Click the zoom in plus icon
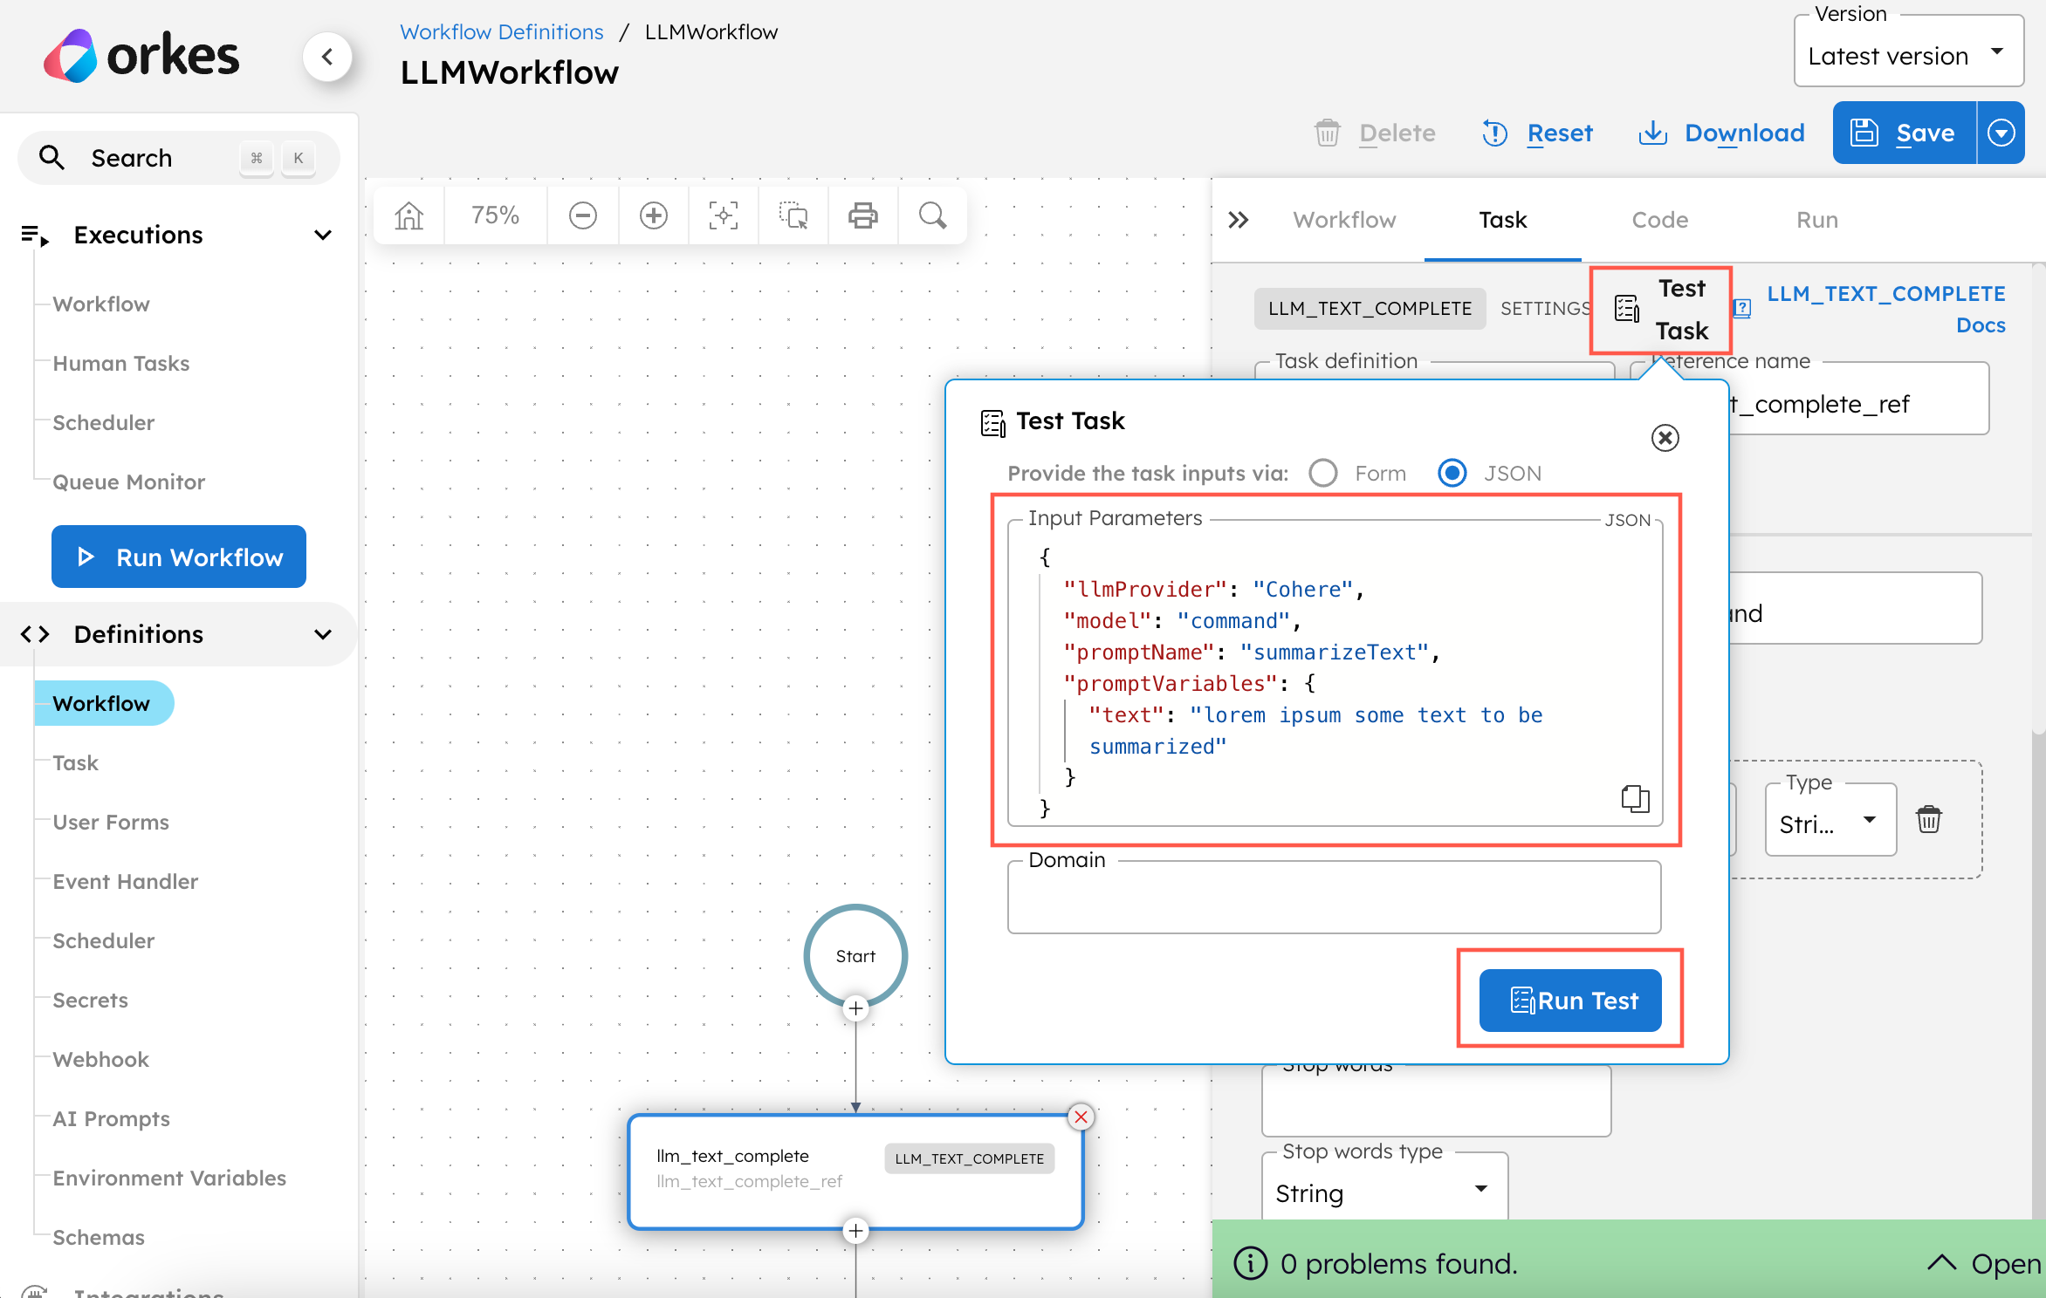 click(x=654, y=215)
